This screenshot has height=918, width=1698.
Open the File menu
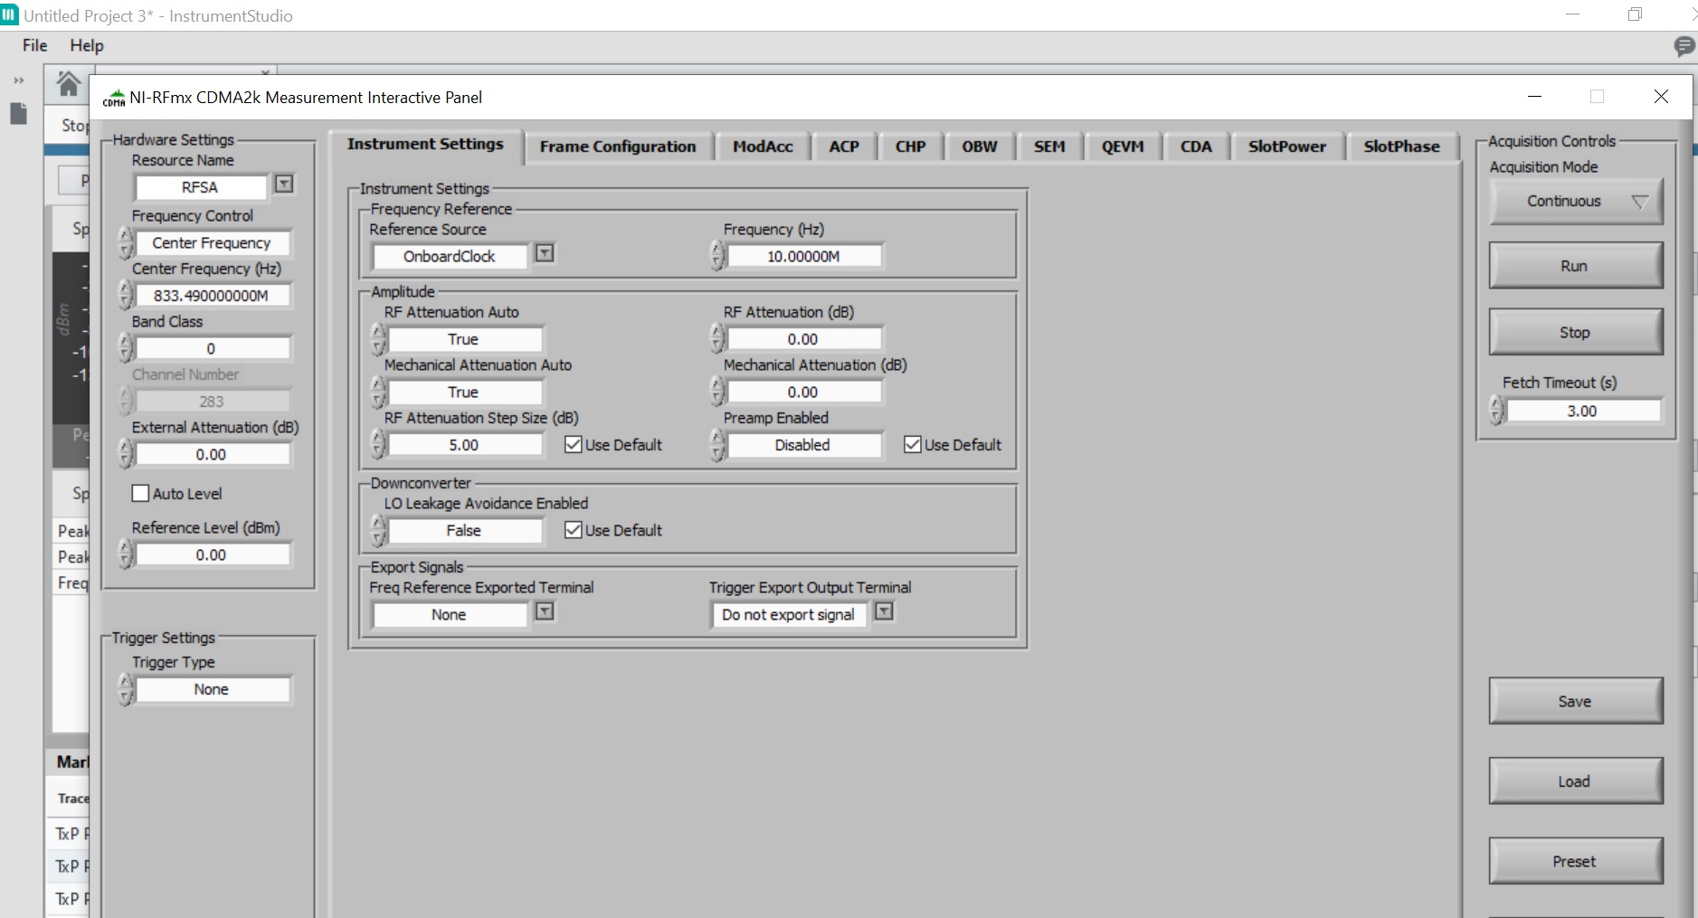click(x=34, y=46)
